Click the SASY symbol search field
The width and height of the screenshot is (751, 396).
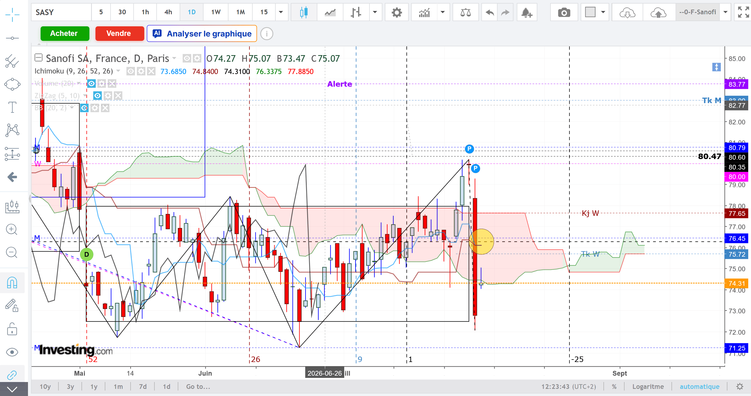(x=61, y=12)
